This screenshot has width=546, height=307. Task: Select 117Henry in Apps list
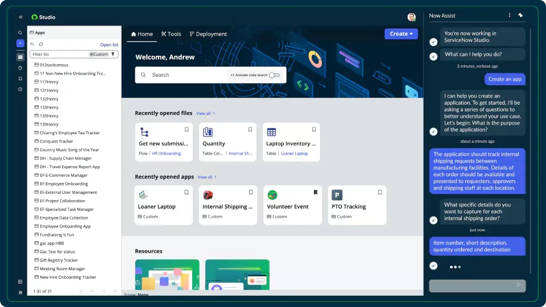tap(49, 82)
